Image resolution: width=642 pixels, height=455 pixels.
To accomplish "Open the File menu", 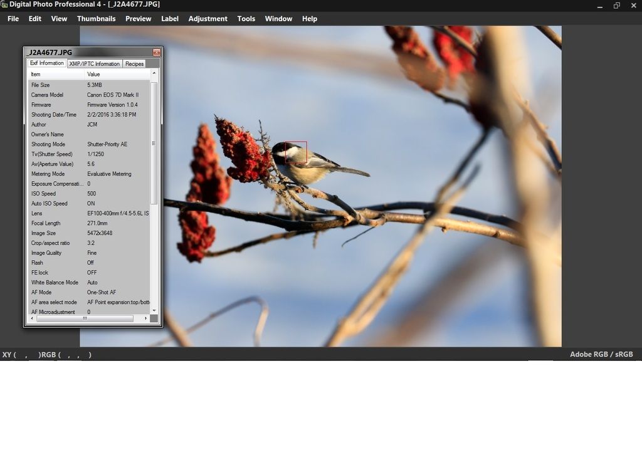I will pyautogui.click(x=13, y=19).
